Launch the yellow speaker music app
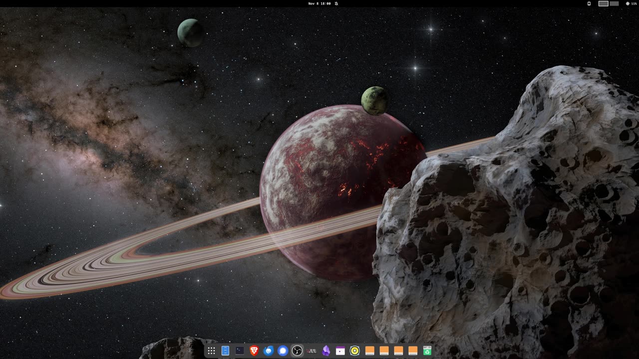639x359 pixels. click(355, 351)
